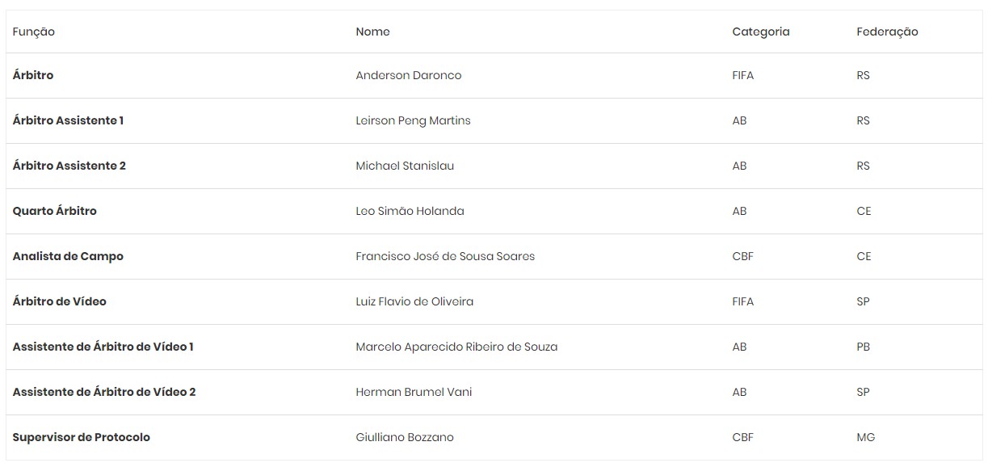Viewport: 988px width, 467px height.
Task: Click the Analista de Campo label
Action: pos(68,256)
